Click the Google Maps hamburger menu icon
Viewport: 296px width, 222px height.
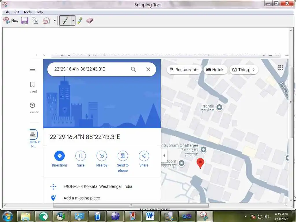click(32, 69)
